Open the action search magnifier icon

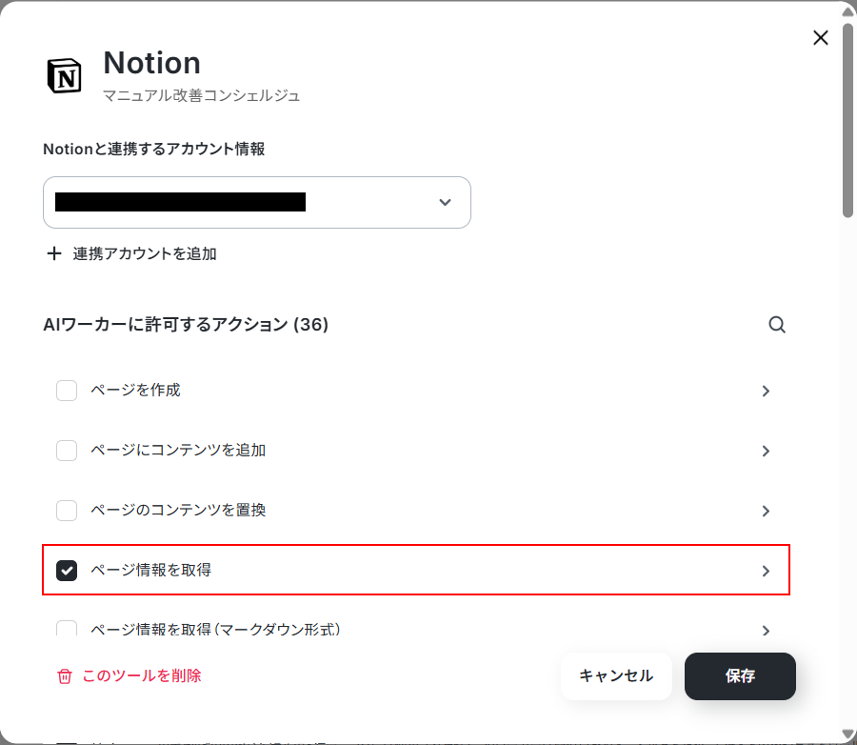coord(777,325)
